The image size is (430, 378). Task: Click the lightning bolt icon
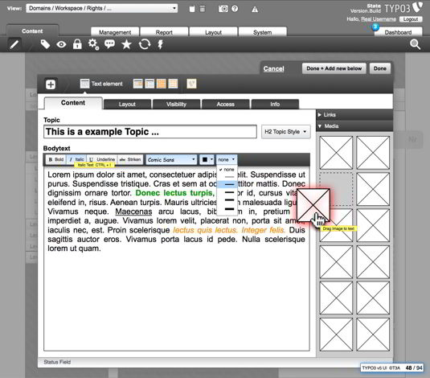pos(161,44)
